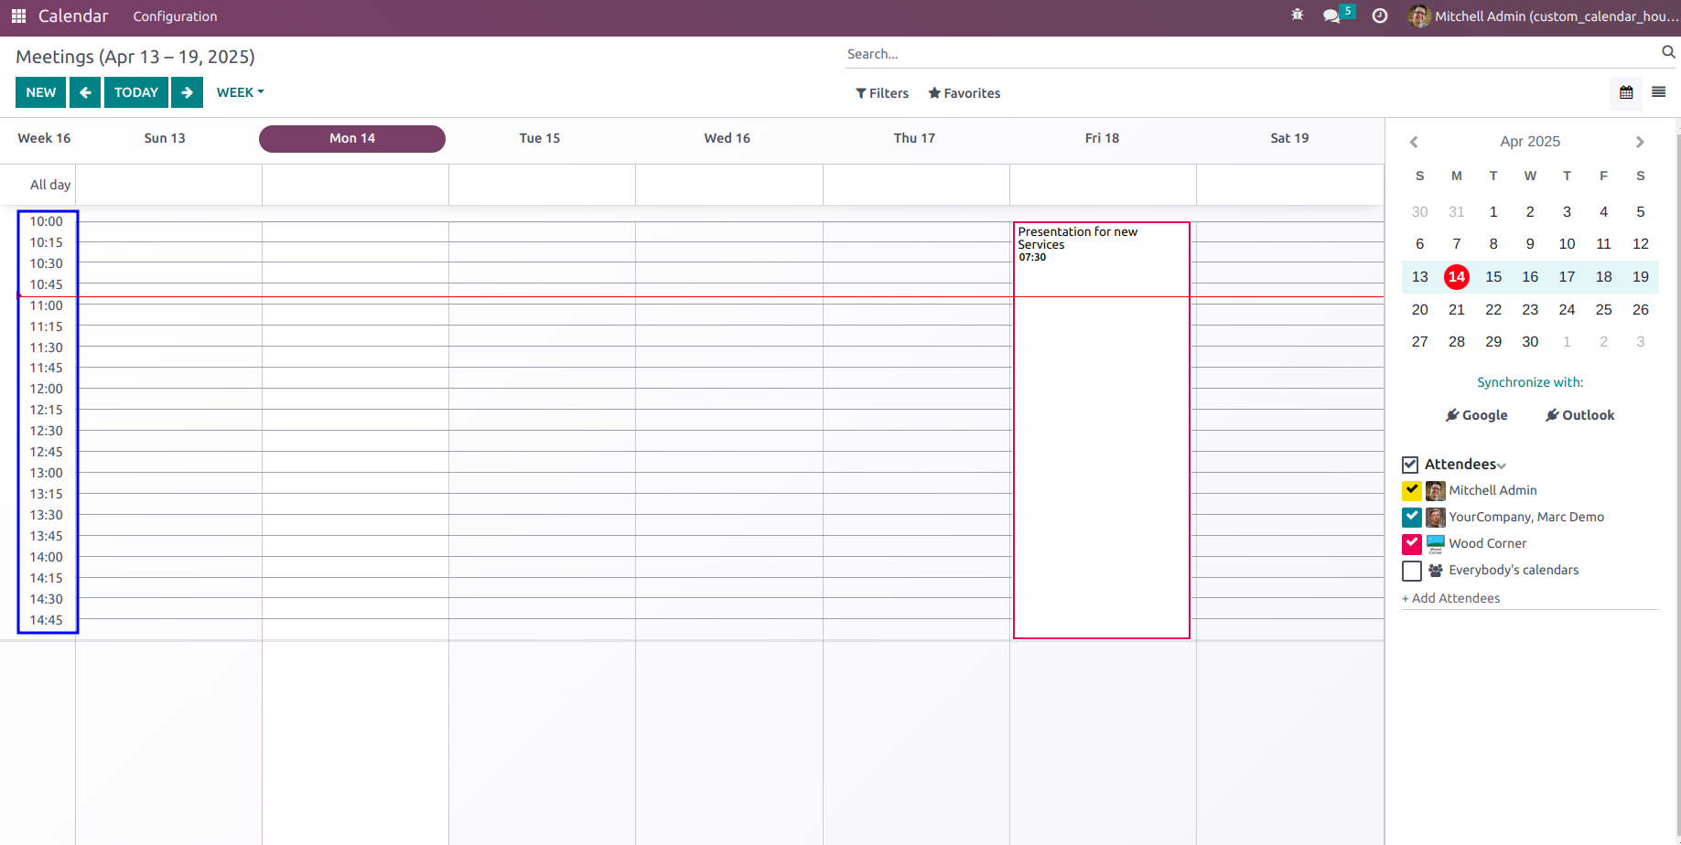Click Marc Demo attendee avatar
This screenshot has height=845, width=1681.
tap(1435, 518)
